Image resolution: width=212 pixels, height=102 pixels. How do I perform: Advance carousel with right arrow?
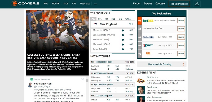pyautogui.click(x=86, y=34)
